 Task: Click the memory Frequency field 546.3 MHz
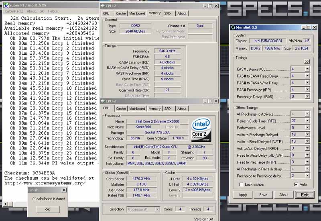[167, 51]
